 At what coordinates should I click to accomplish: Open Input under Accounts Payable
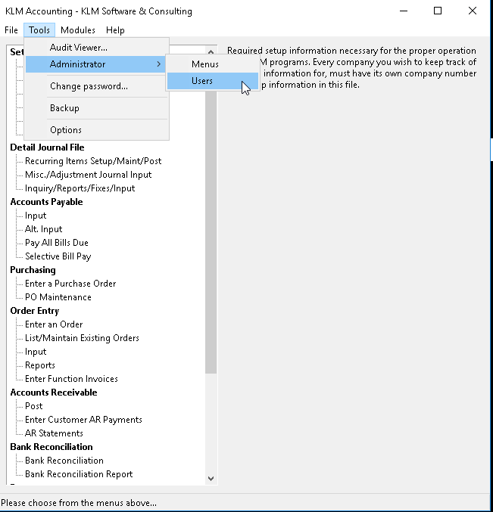pos(36,216)
